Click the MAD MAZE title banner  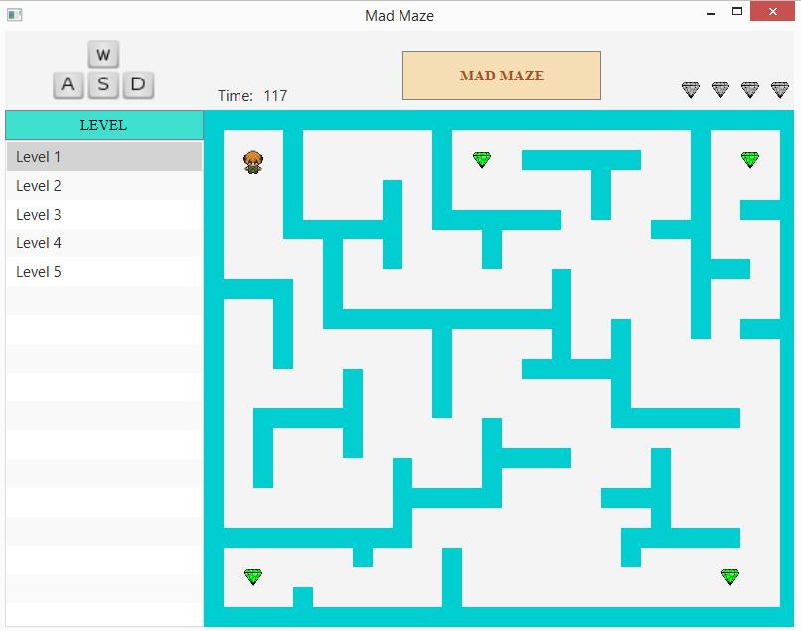[x=501, y=75]
